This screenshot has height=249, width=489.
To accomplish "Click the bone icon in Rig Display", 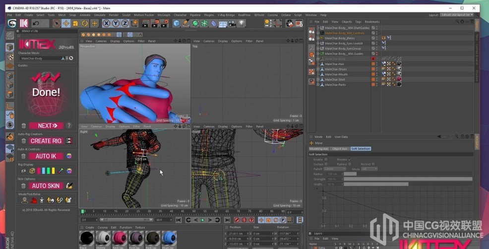I will coord(61,171).
